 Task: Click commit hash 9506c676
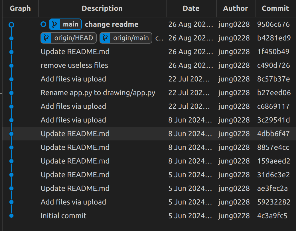[273, 24]
